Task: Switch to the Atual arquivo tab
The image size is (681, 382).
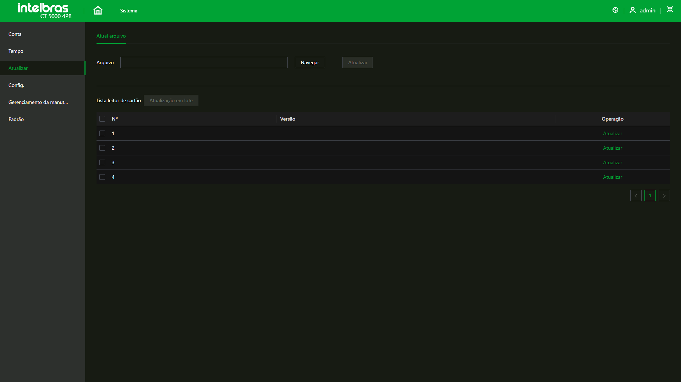Action: click(x=111, y=36)
